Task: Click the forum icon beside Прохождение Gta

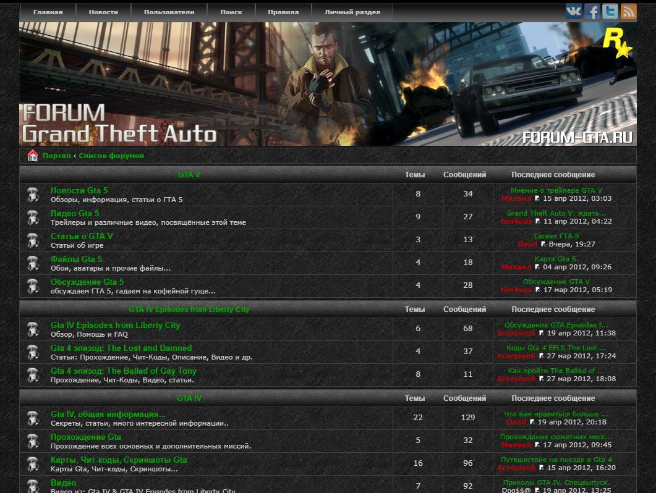Action: [33, 441]
